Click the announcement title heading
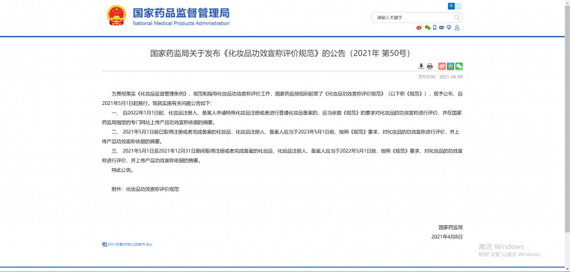The width and height of the screenshot is (570, 272). (x=284, y=53)
